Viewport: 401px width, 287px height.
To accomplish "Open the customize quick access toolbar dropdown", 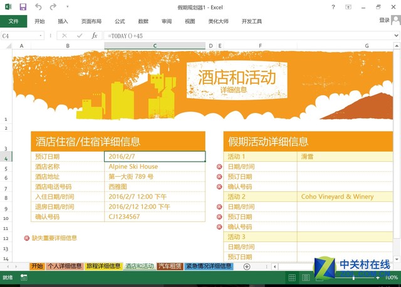I will point(67,7).
